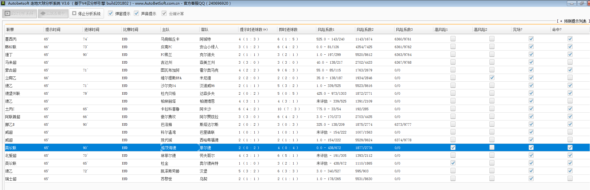
Task: Uncheck 高风险1 in the 杜金 match row
Action: point(453,163)
